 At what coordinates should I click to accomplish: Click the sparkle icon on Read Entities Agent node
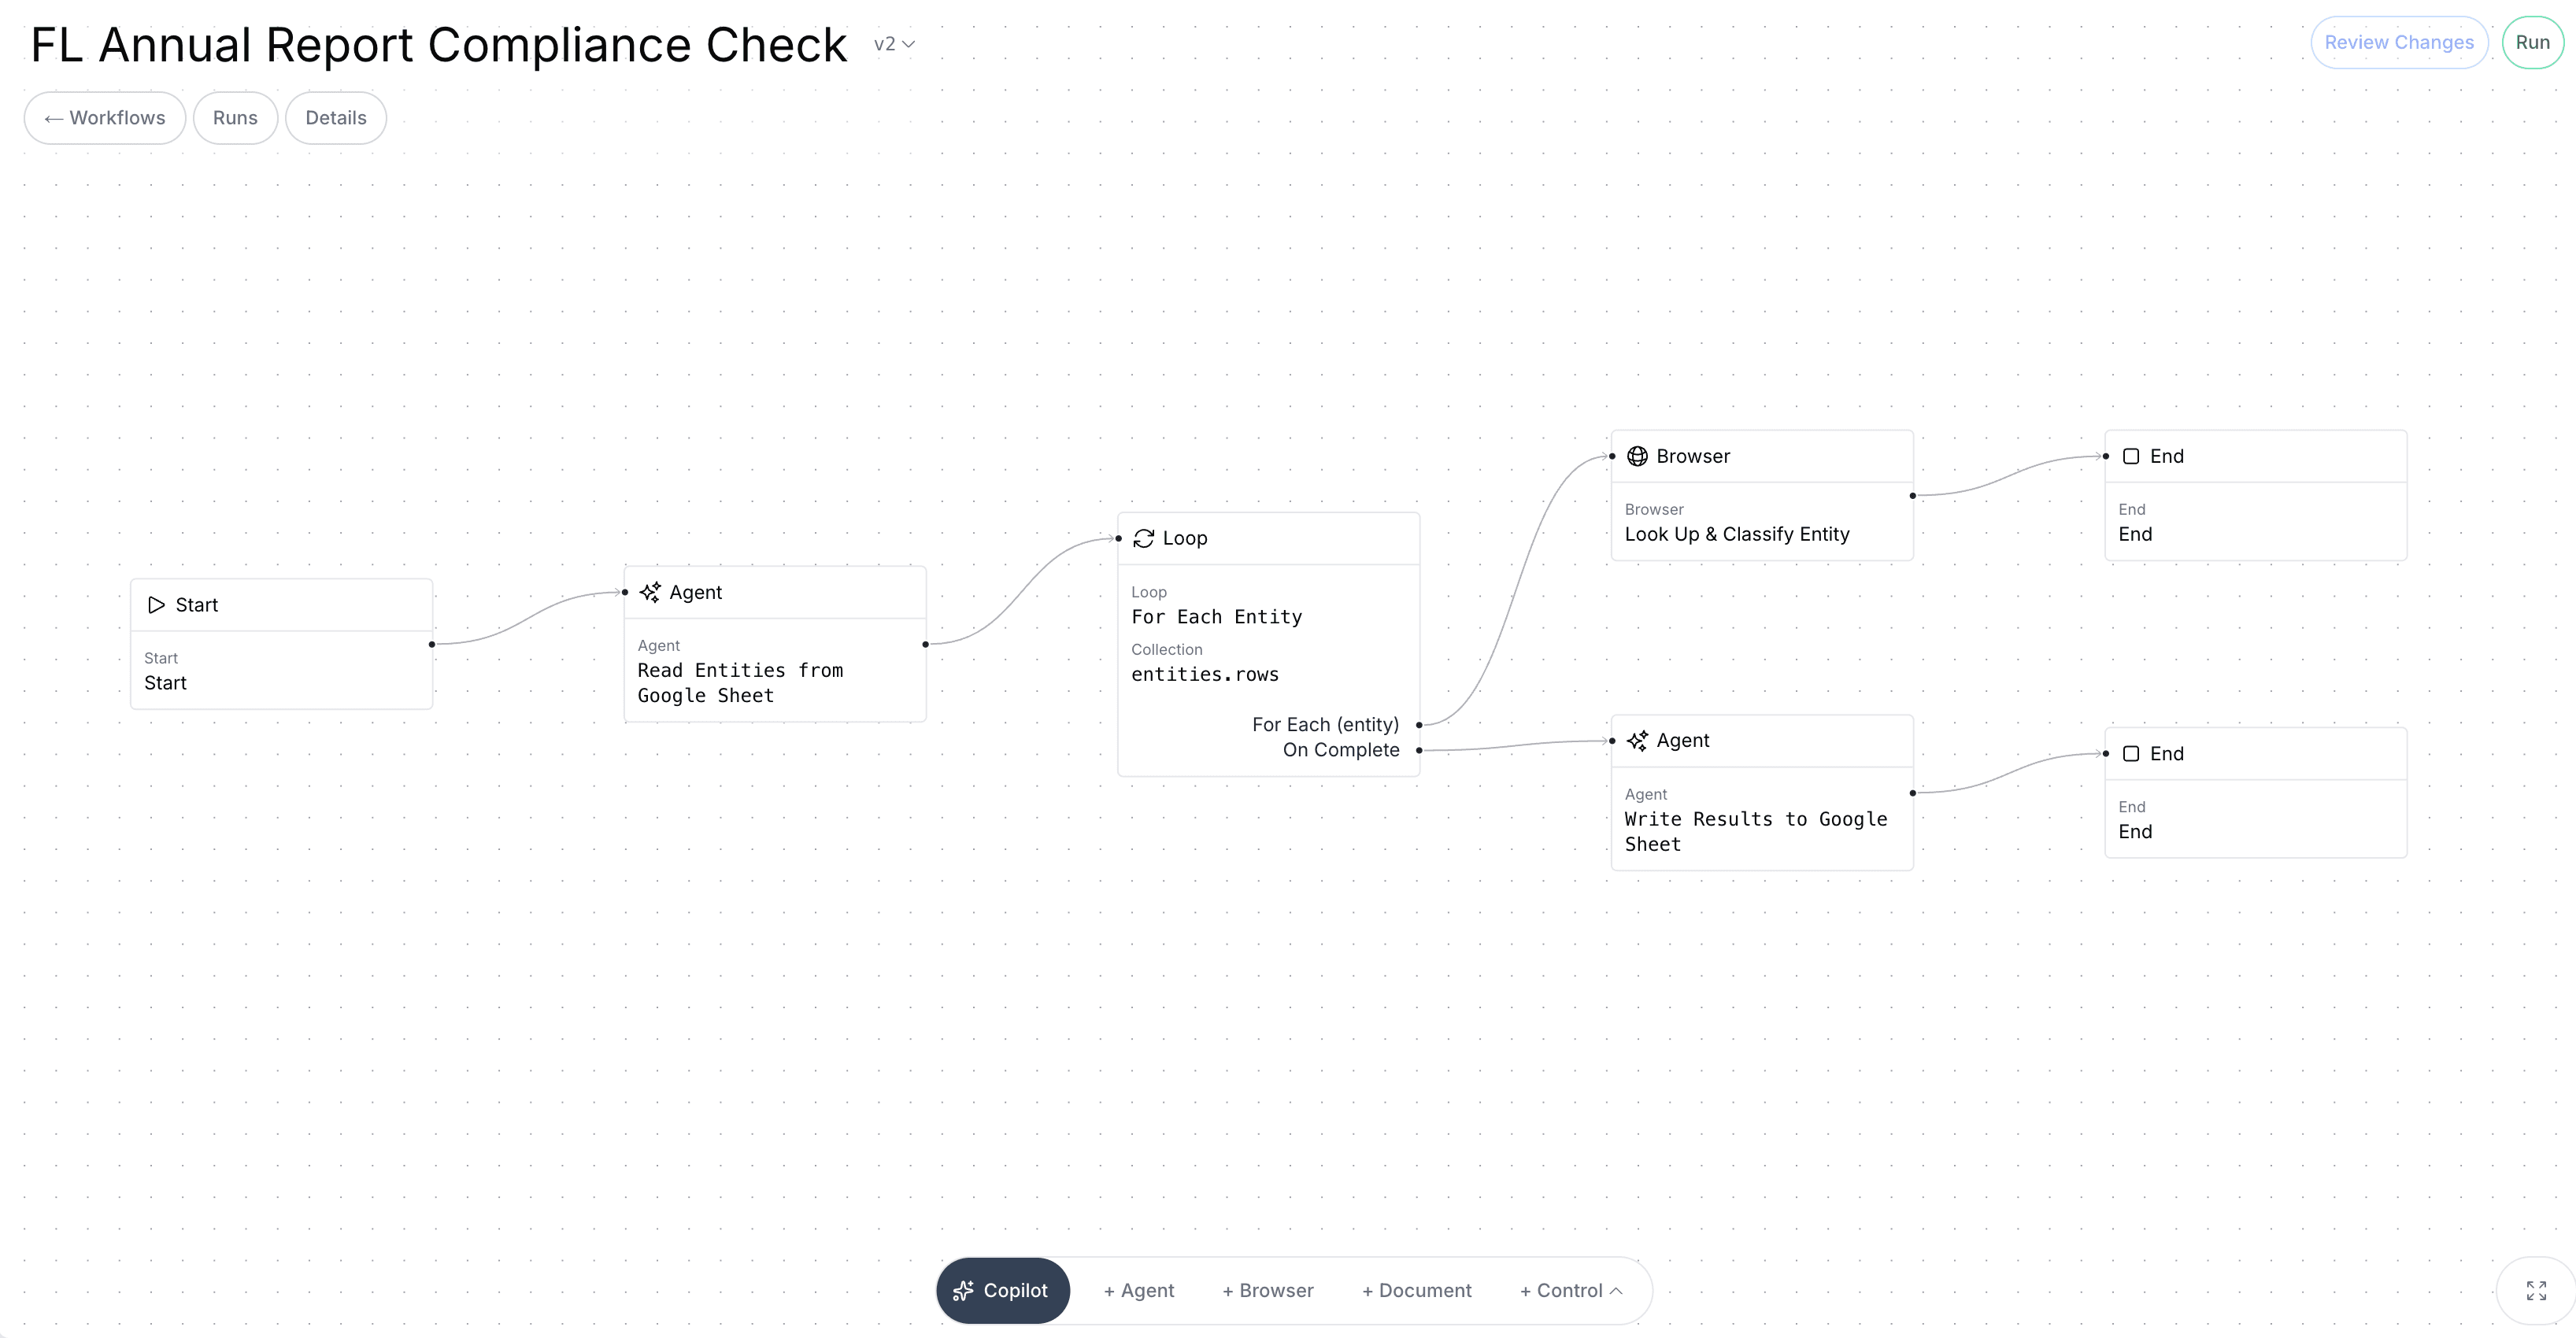(650, 592)
